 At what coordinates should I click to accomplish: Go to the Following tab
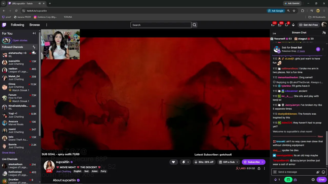click(17, 25)
